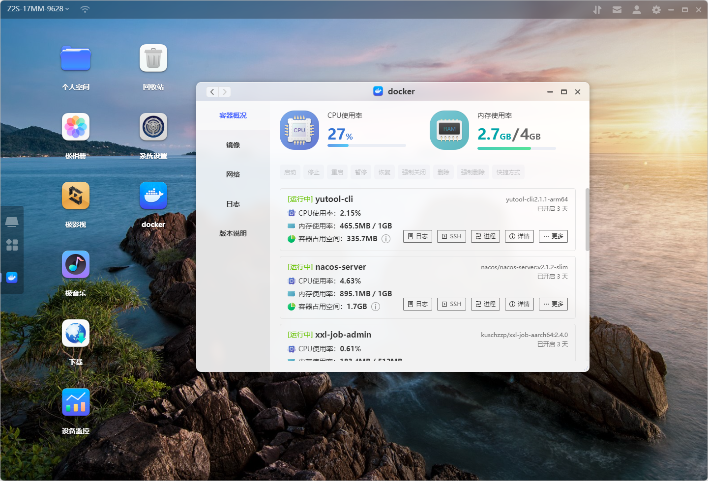Image resolution: width=708 pixels, height=481 pixels.
Task: Switch to the 镜像 images tab
Action: pos(233,145)
